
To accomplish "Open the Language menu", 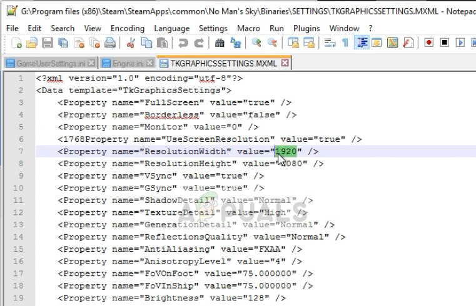I will (172, 29).
